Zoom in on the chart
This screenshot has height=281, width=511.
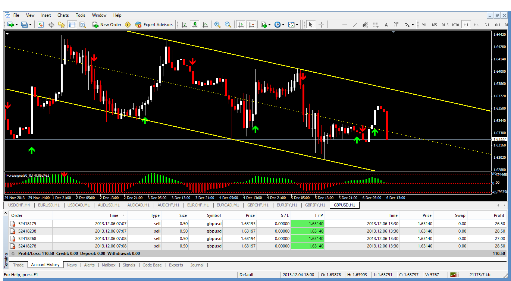(x=217, y=25)
